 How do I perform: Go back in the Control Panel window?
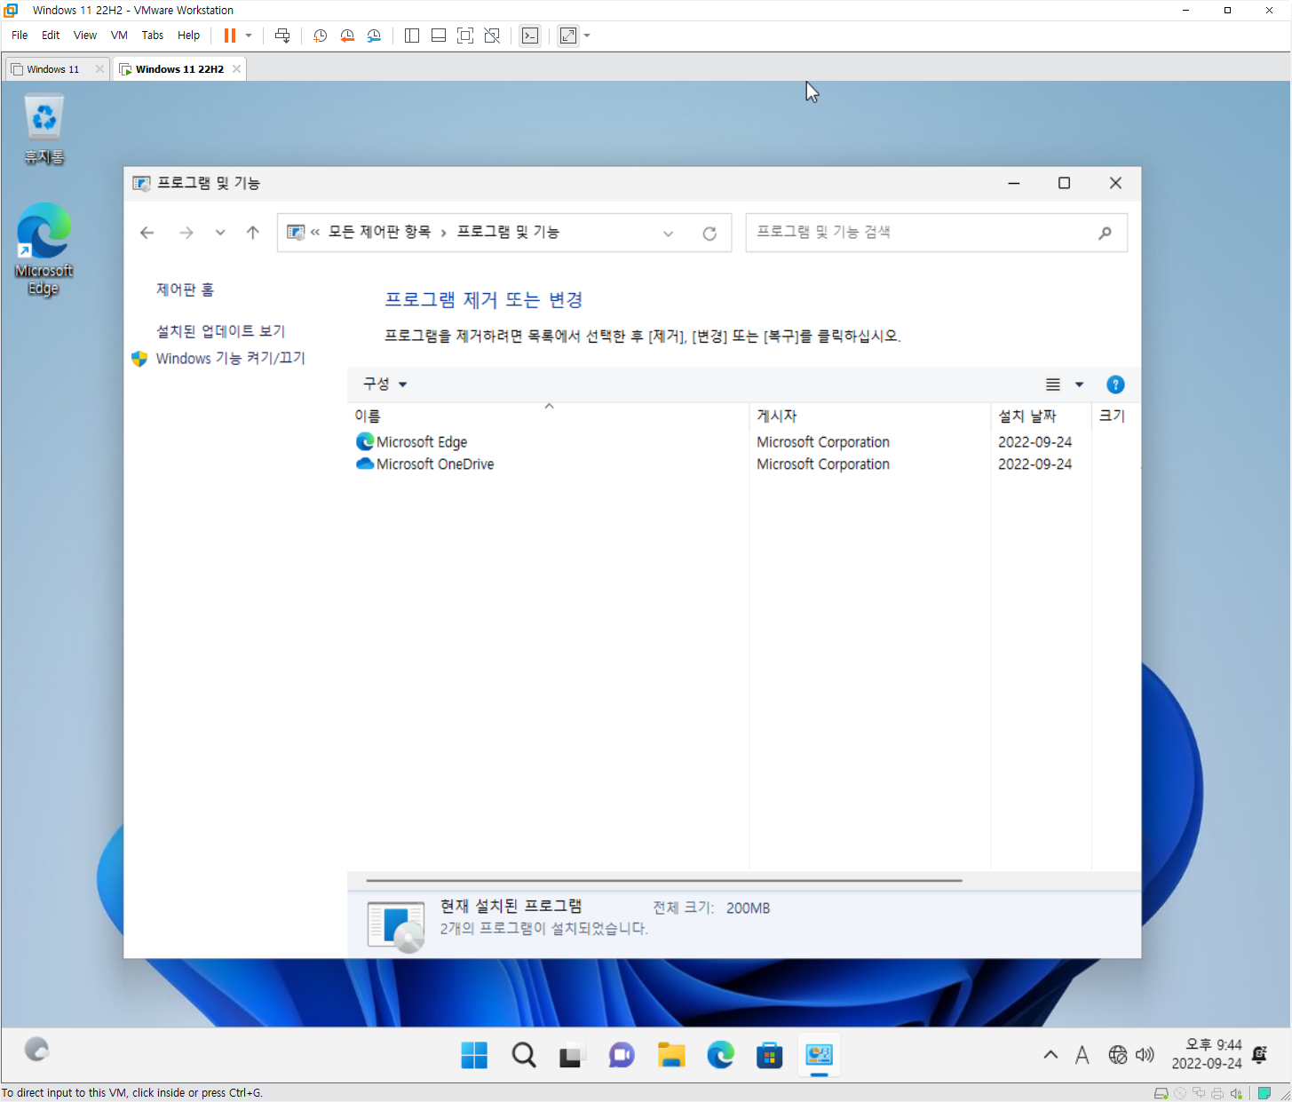pos(147,233)
